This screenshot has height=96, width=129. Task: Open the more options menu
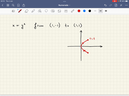[126, 5]
